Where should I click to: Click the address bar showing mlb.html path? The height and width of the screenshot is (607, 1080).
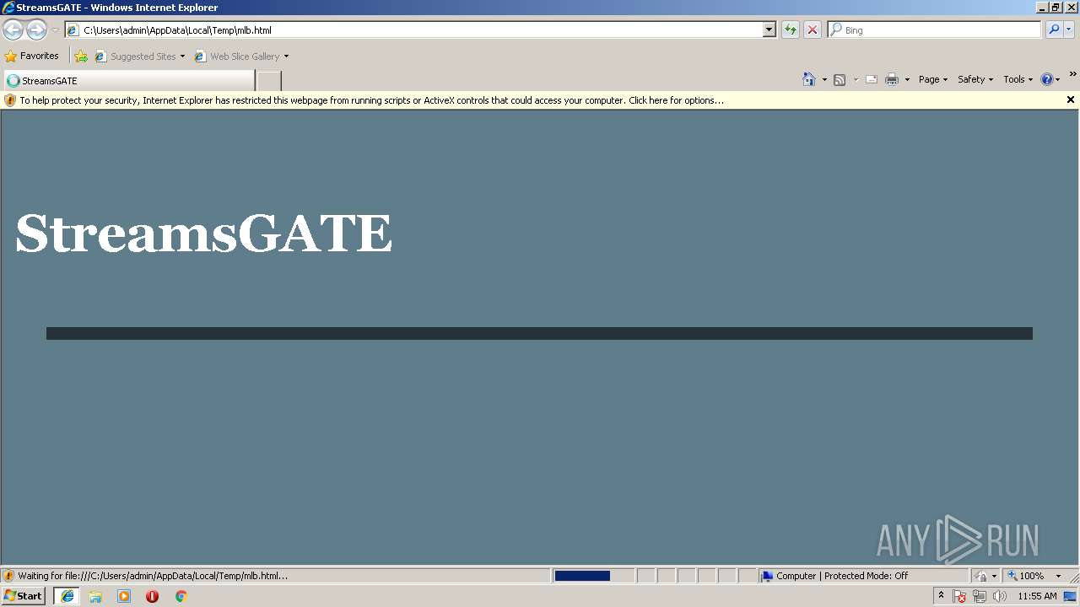tap(413, 30)
